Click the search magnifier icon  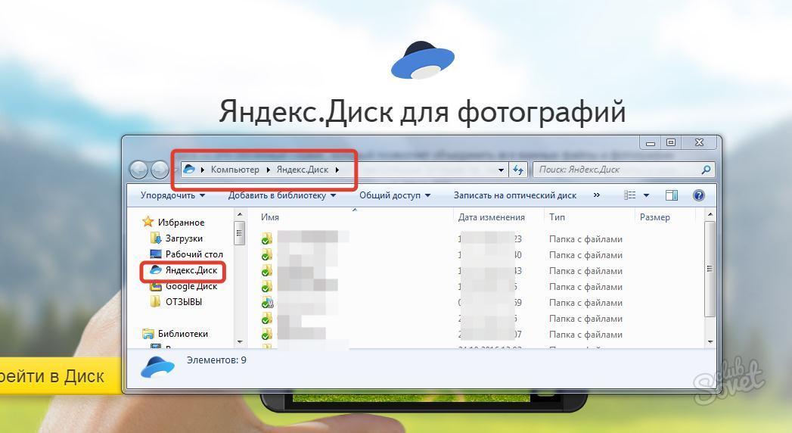point(706,170)
